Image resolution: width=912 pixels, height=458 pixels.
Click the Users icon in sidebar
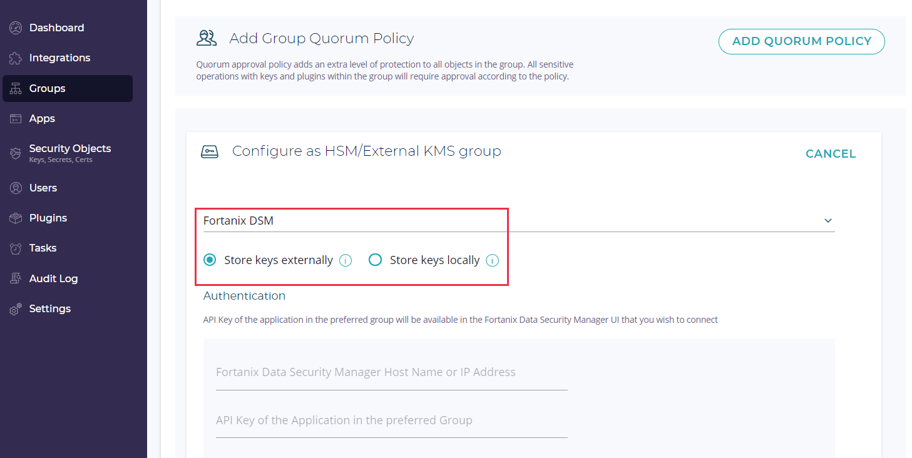[x=16, y=188]
